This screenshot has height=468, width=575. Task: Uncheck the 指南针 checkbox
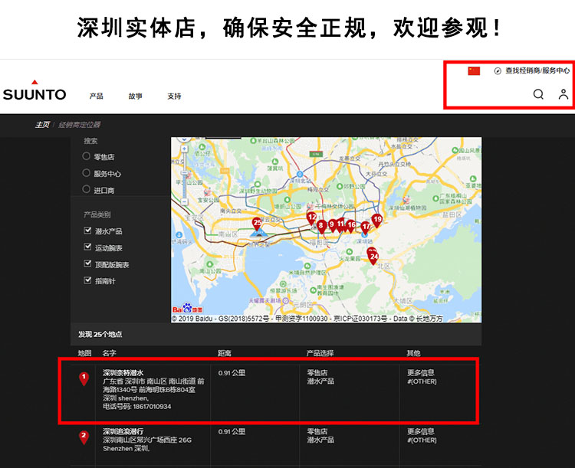coord(87,280)
